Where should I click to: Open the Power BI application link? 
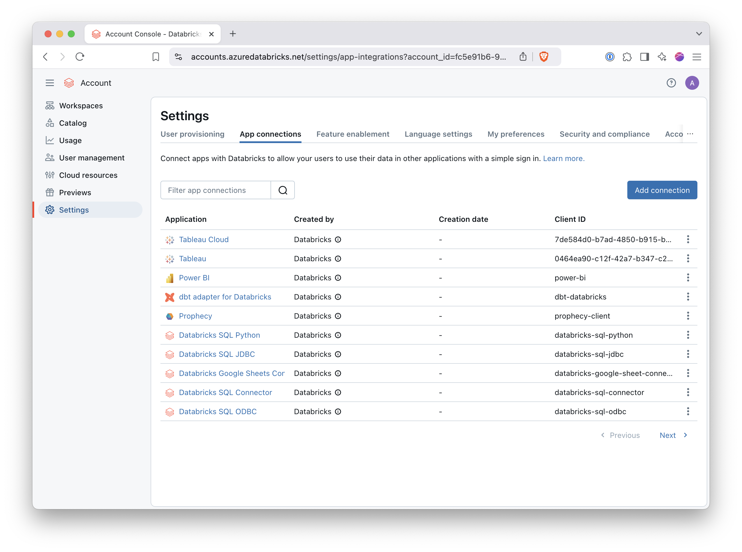[194, 278]
